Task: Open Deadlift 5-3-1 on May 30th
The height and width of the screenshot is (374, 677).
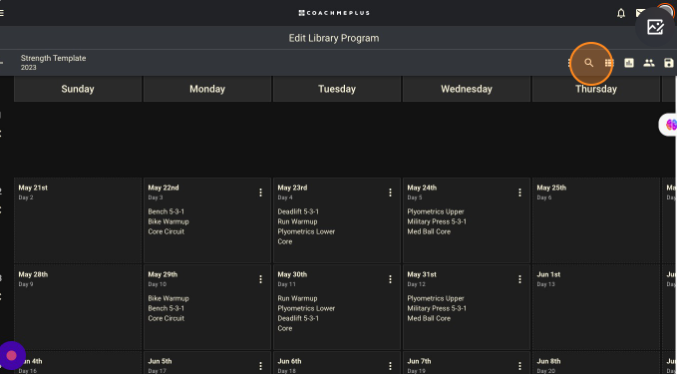Action: coord(298,318)
